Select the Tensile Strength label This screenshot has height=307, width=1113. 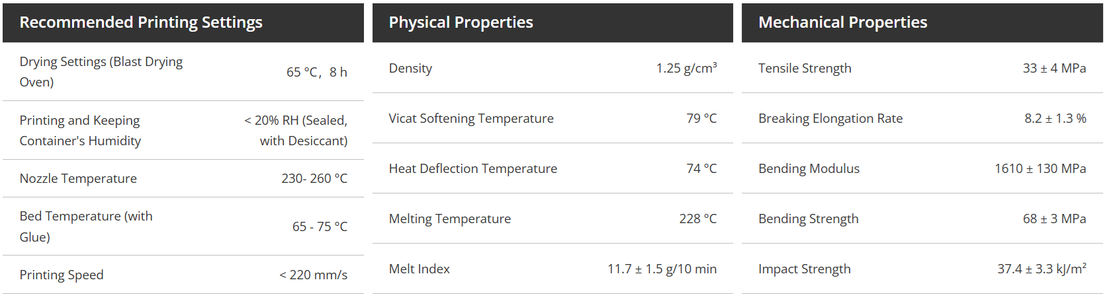[805, 69]
